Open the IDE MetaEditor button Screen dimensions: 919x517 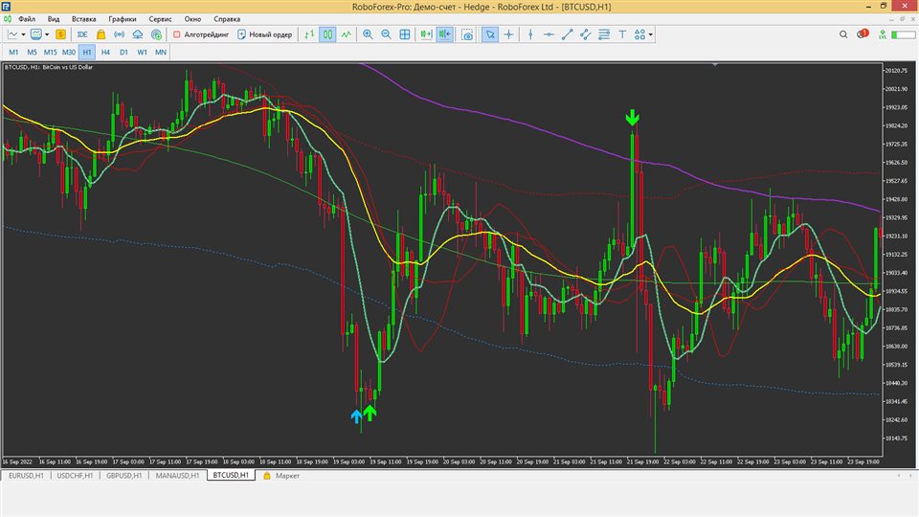click(82, 34)
